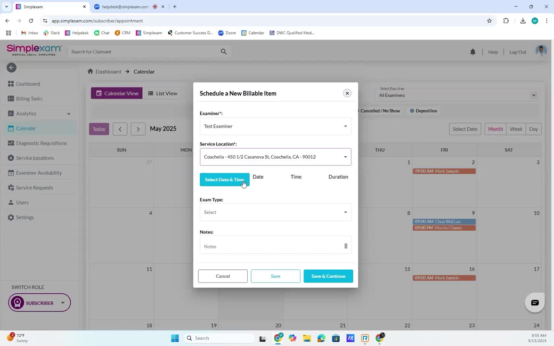The image size is (554, 346).
Task: Open the Exam Type dropdown
Action: tap(275, 212)
